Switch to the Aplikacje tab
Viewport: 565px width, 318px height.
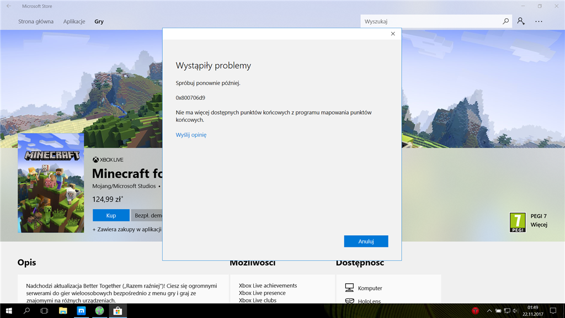pyautogui.click(x=74, y=22)
